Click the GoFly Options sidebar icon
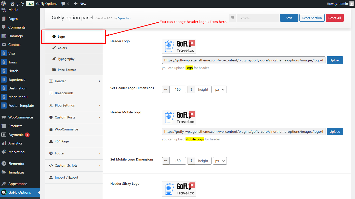Image resolution: width=355 pixels, height=199 pixels. 4,192
